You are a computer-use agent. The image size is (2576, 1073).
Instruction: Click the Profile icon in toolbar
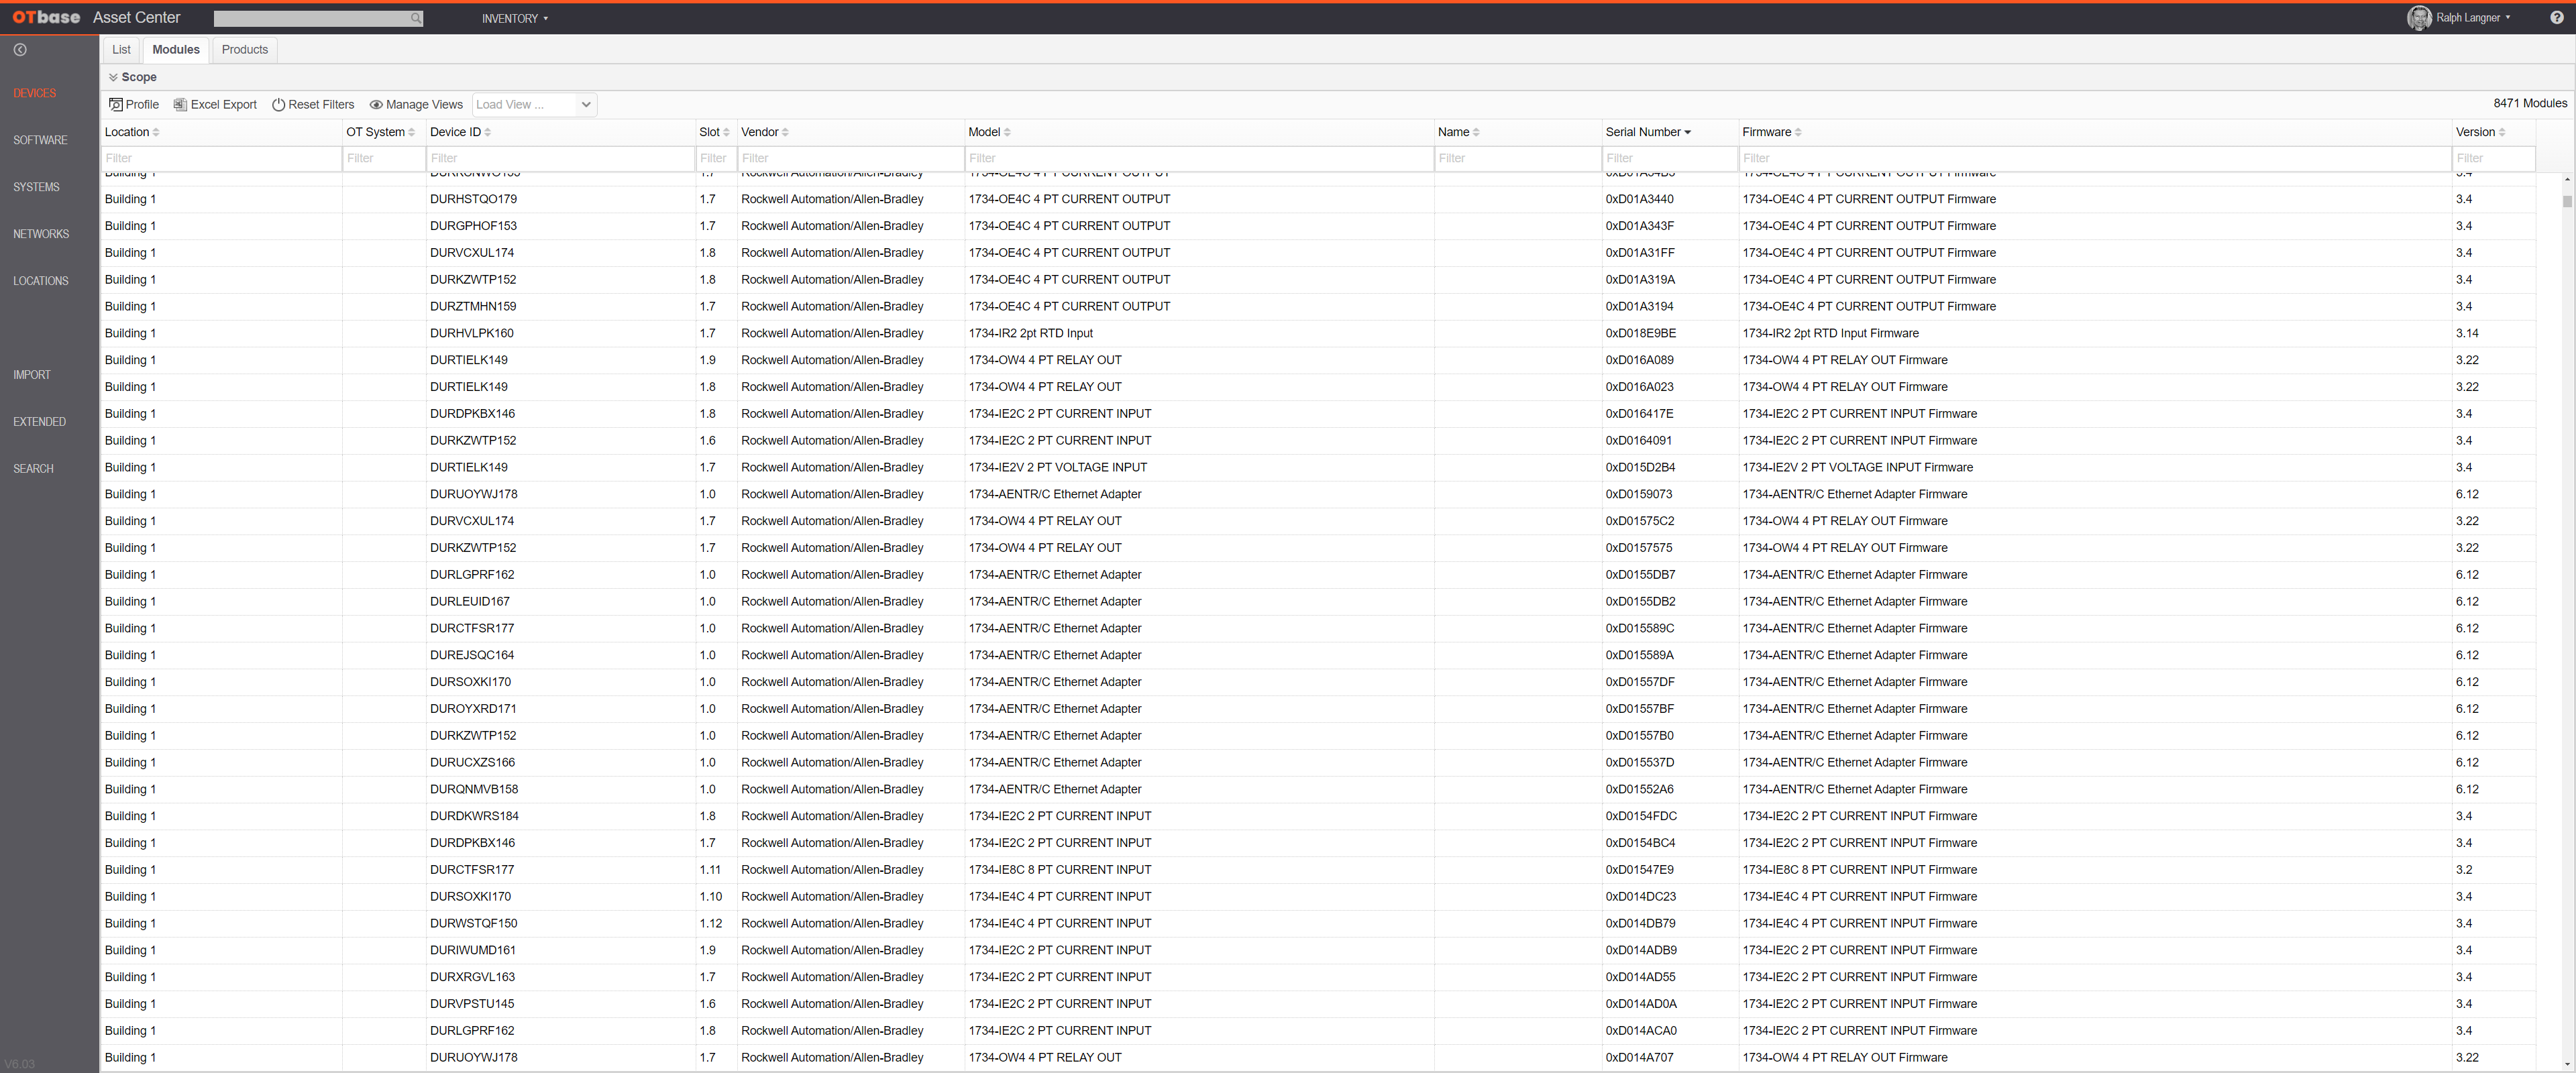coord(116,104)
